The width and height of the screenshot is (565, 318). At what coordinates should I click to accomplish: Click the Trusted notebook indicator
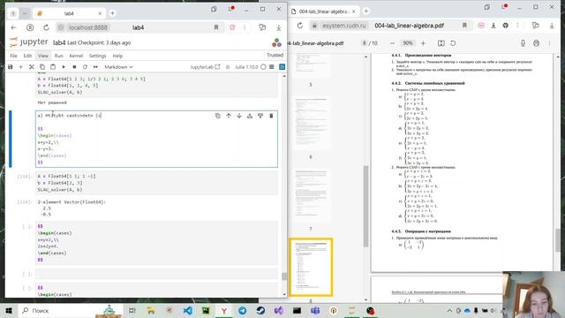[275, 55]
